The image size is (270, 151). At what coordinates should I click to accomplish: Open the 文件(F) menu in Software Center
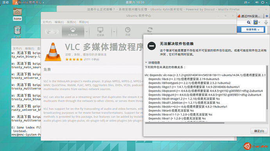point(47,22)
